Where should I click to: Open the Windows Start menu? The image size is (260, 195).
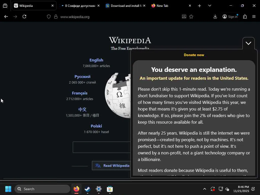(8, 189)
